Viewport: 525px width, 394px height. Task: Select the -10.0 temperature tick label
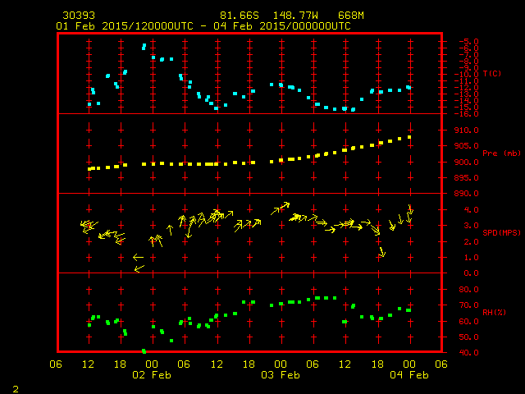467,75
